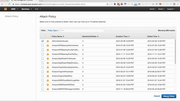Click the policy icon for AmazonDMSRedshiftS3Role
The height and width of the screenshot is (101, 180).
48,85
